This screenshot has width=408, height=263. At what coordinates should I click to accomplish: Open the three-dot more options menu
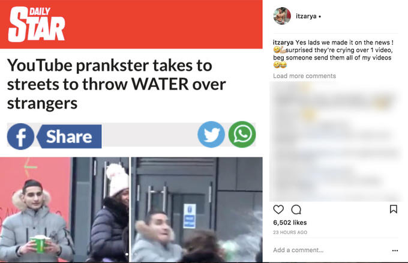point(395,250)
